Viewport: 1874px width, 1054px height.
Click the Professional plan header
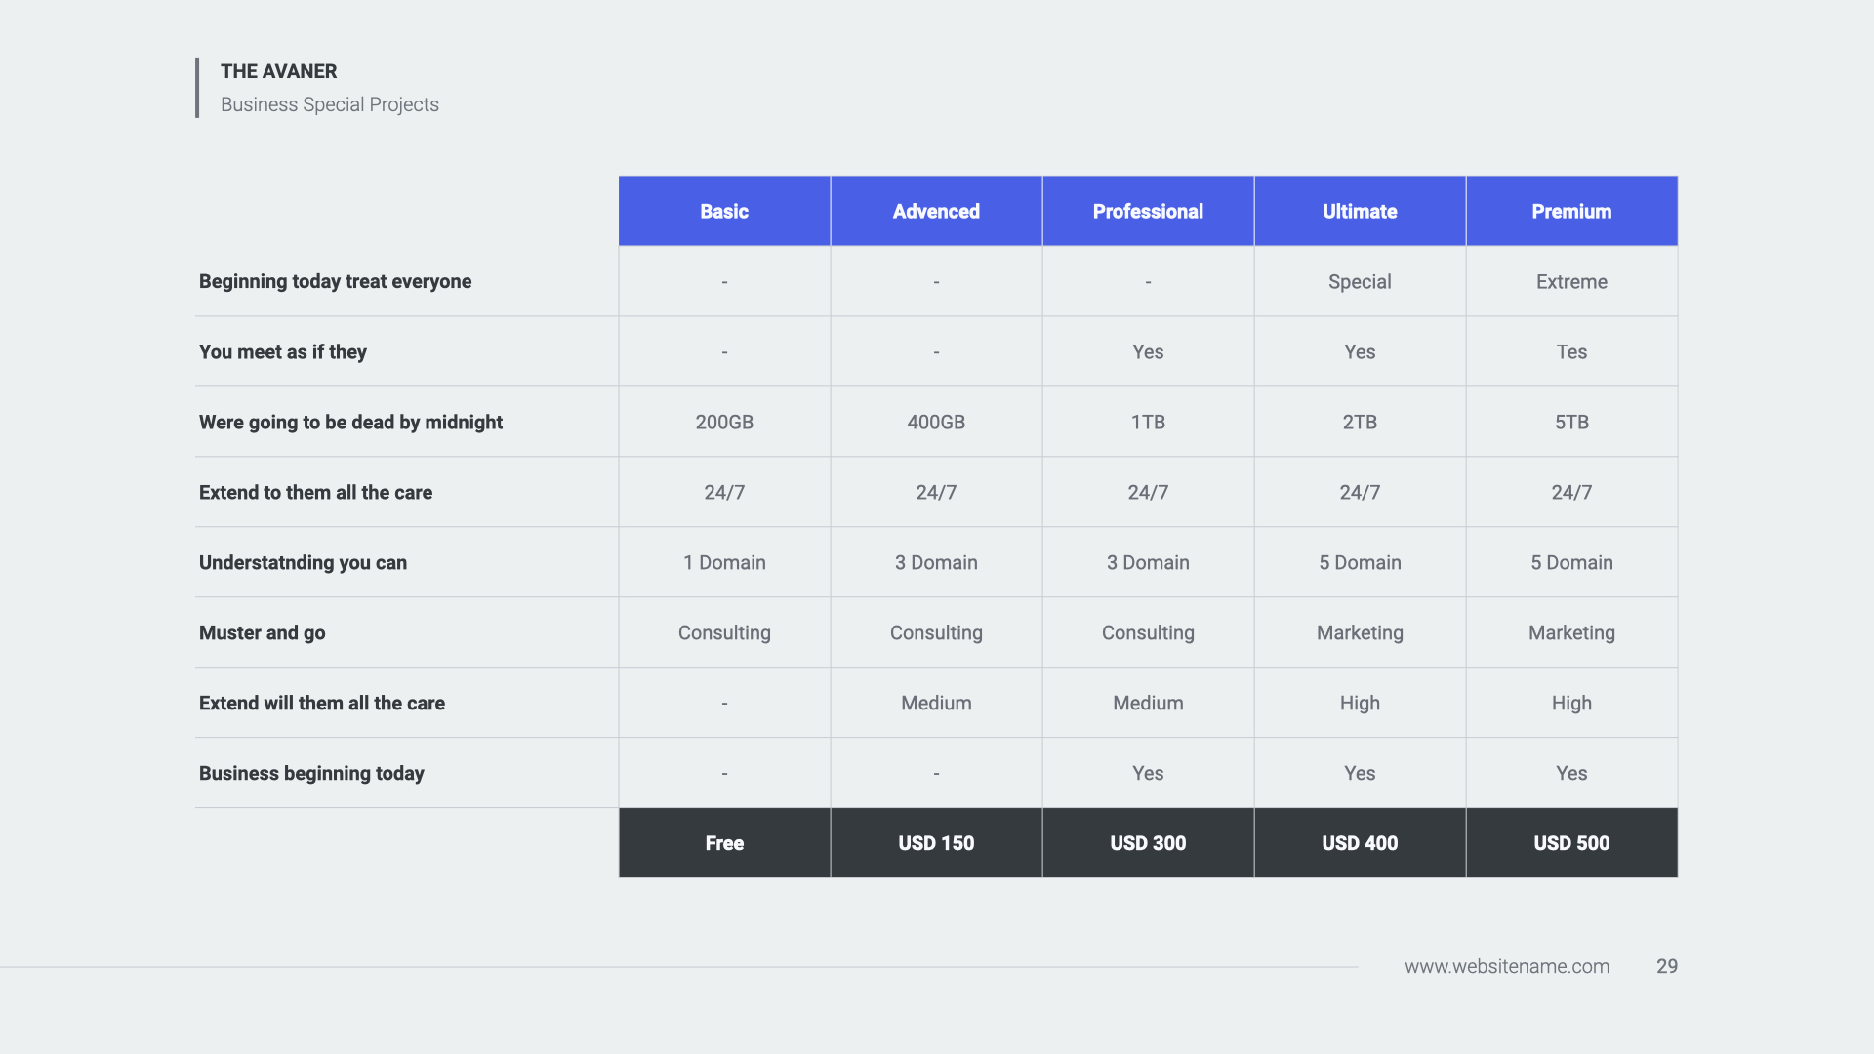pos(1148,211)
